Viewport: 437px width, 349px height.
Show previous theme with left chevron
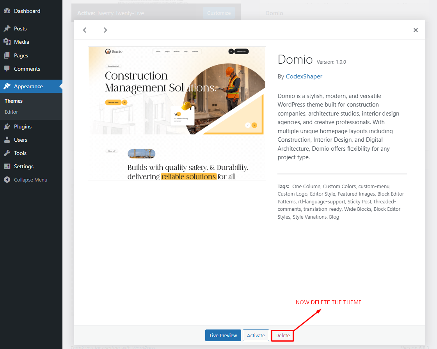pos(85,30)
